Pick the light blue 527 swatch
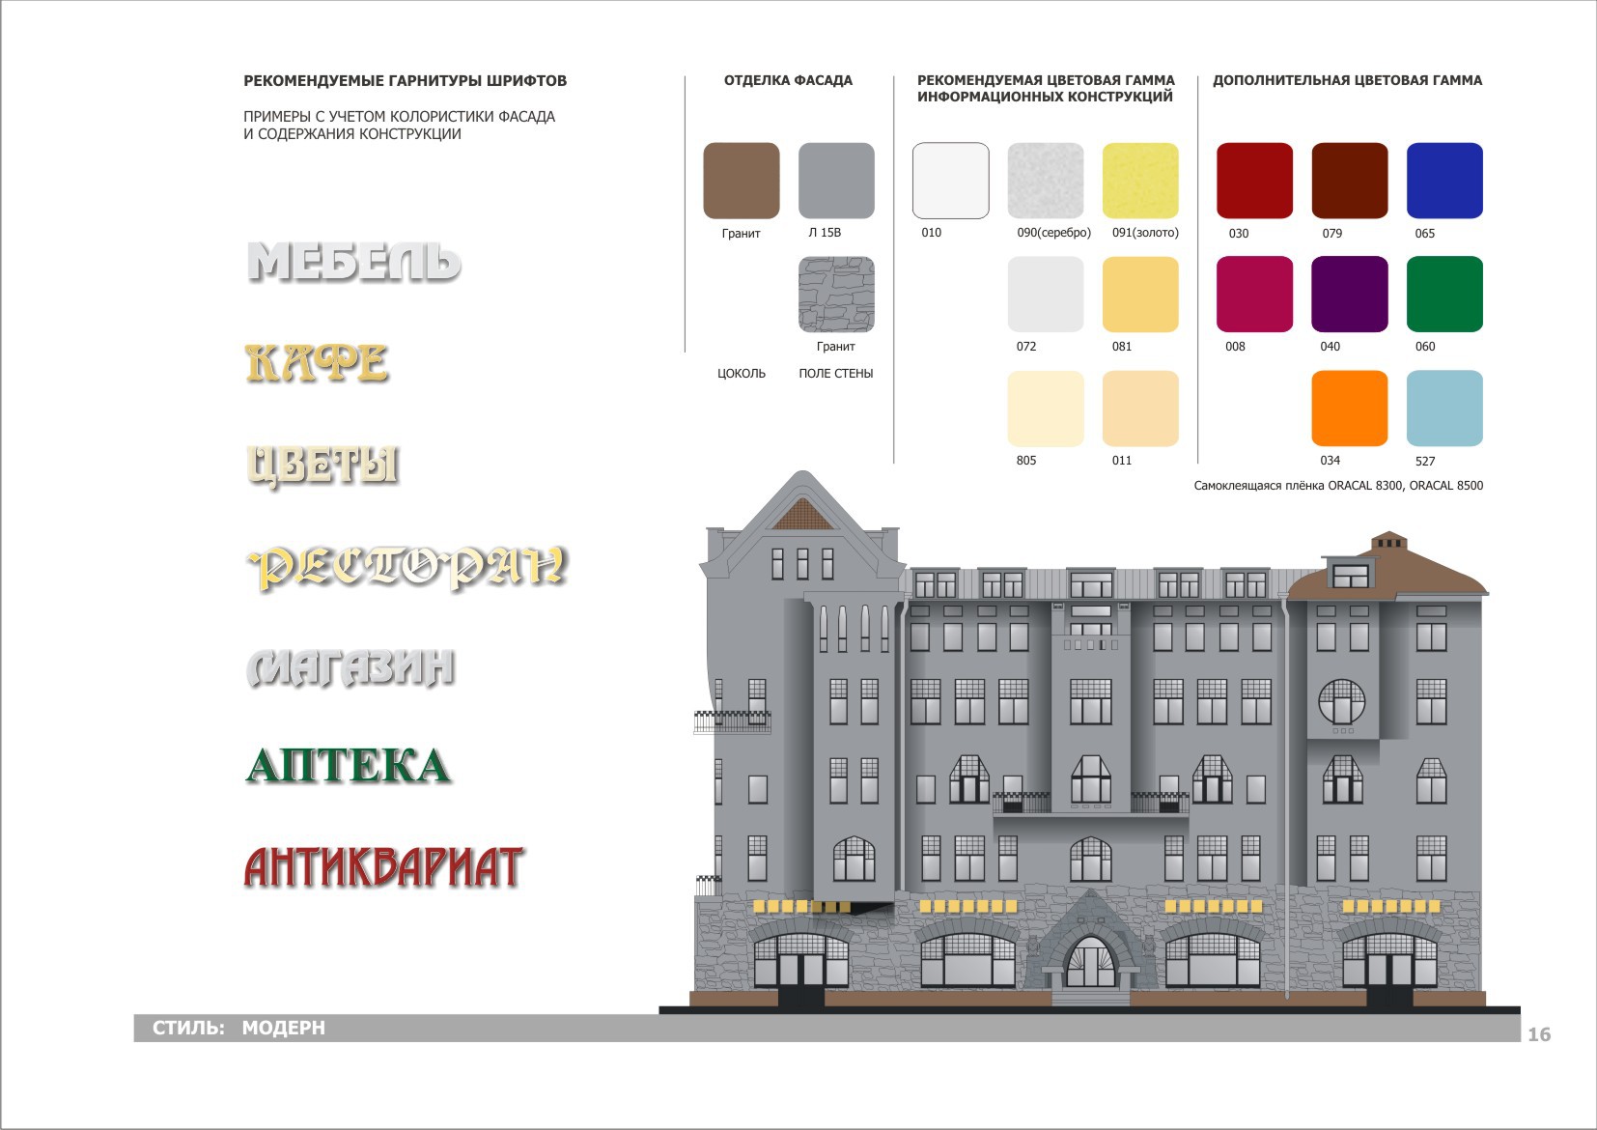The width and height of the screenshot is (1597, 1130). (1444, 409)
